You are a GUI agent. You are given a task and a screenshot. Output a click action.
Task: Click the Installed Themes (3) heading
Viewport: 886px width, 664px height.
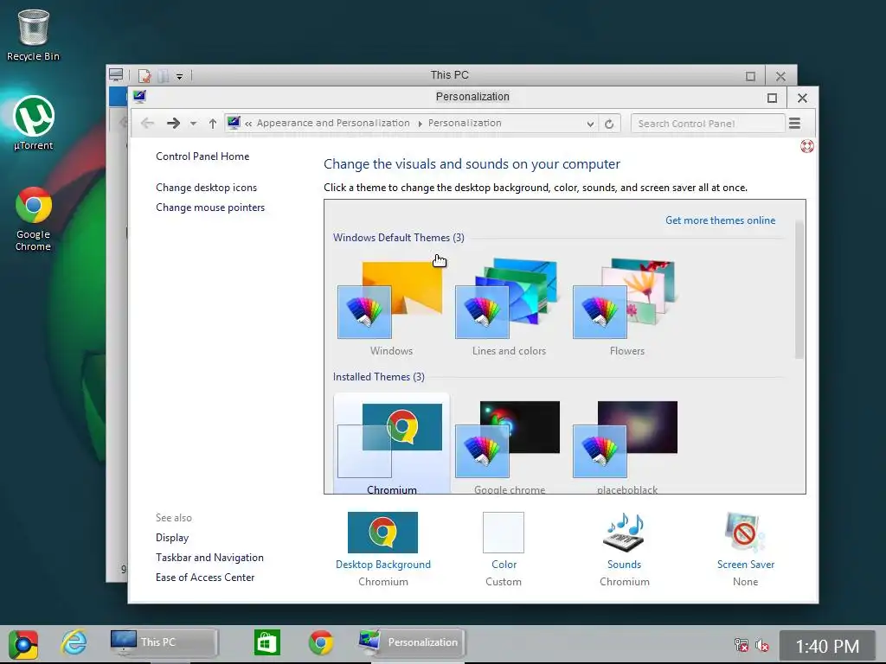click(x=379, y=377)
